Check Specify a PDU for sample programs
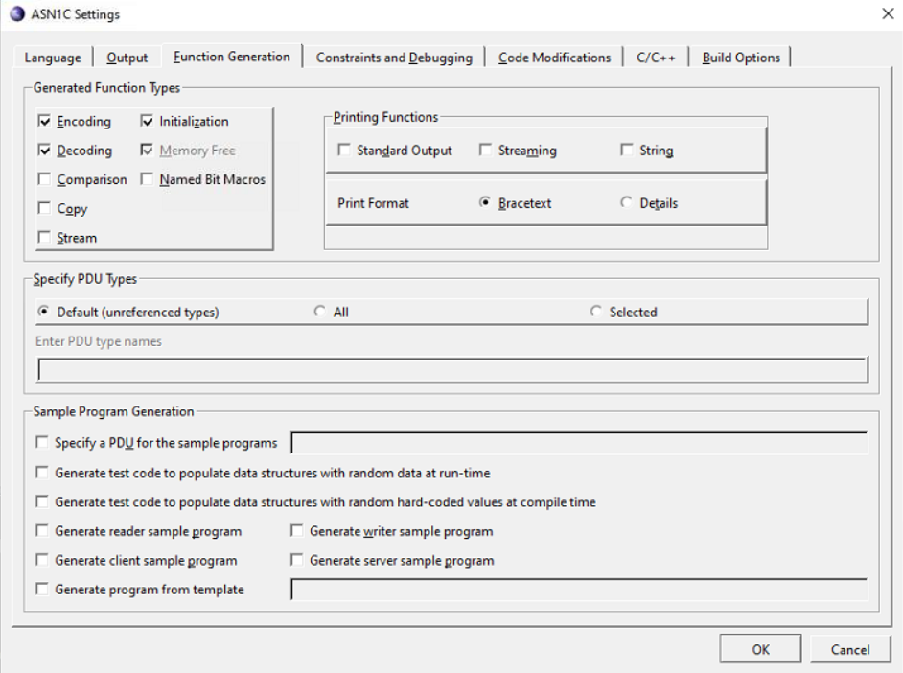Viewport: 903px width, 673px height. 42,442
